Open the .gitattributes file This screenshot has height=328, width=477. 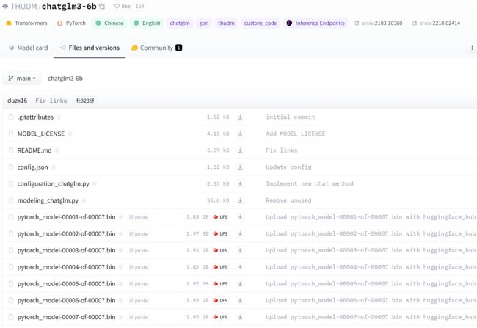click(35, 117)
